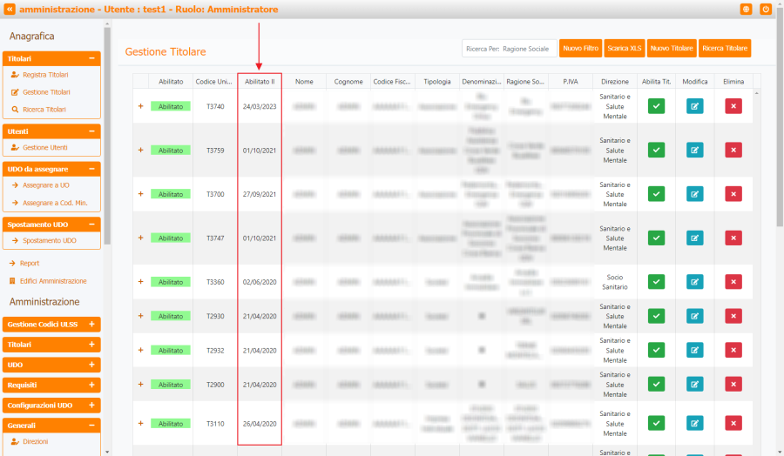Click the power logout icon
Image resolution: width=784 pixels, height=456 pixels.
[766, 10]
